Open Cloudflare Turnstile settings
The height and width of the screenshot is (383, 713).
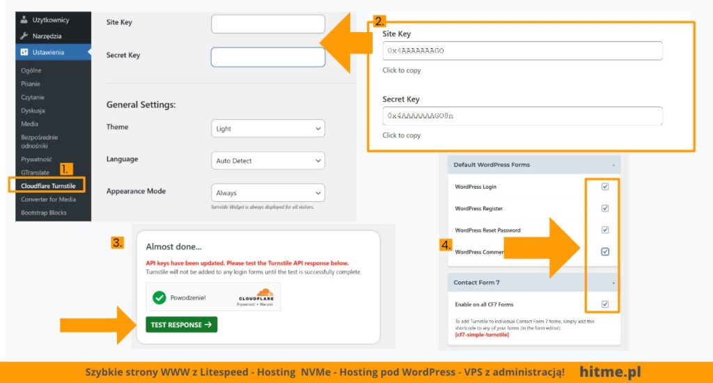point(48,186)
